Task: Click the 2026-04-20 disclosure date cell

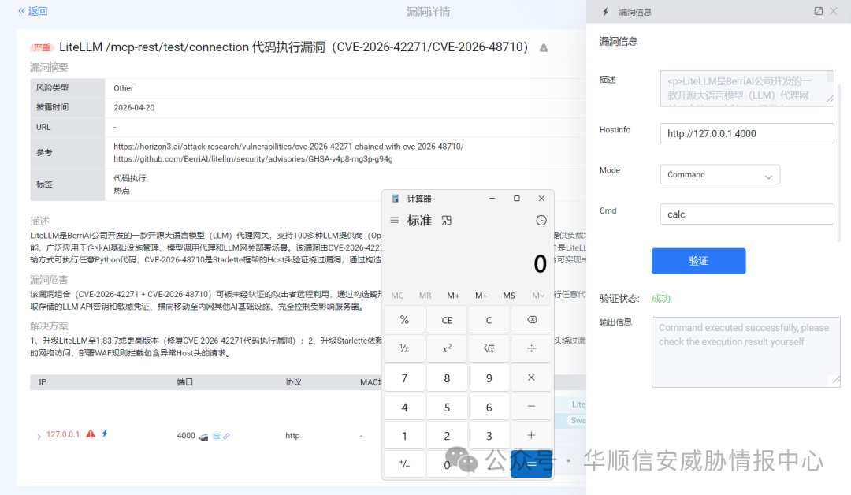Action: 134,108
